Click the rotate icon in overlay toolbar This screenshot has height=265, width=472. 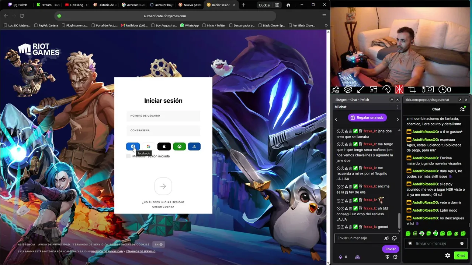coord(386,89)
